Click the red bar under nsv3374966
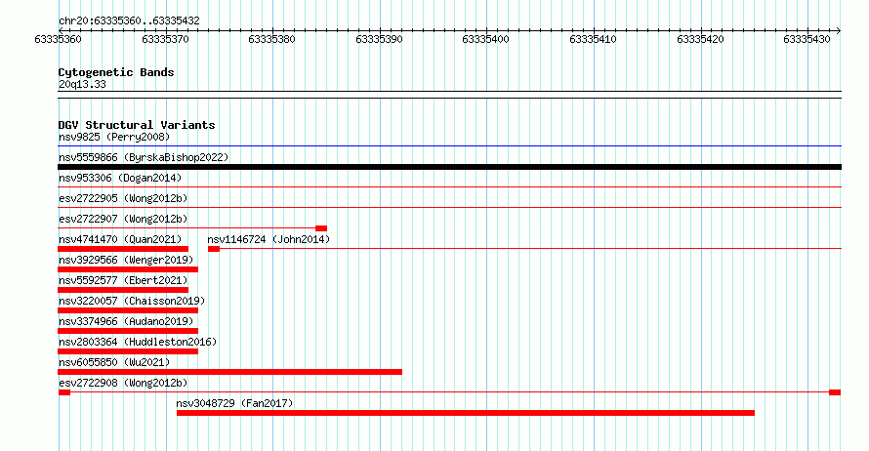 tap(128, 331)
